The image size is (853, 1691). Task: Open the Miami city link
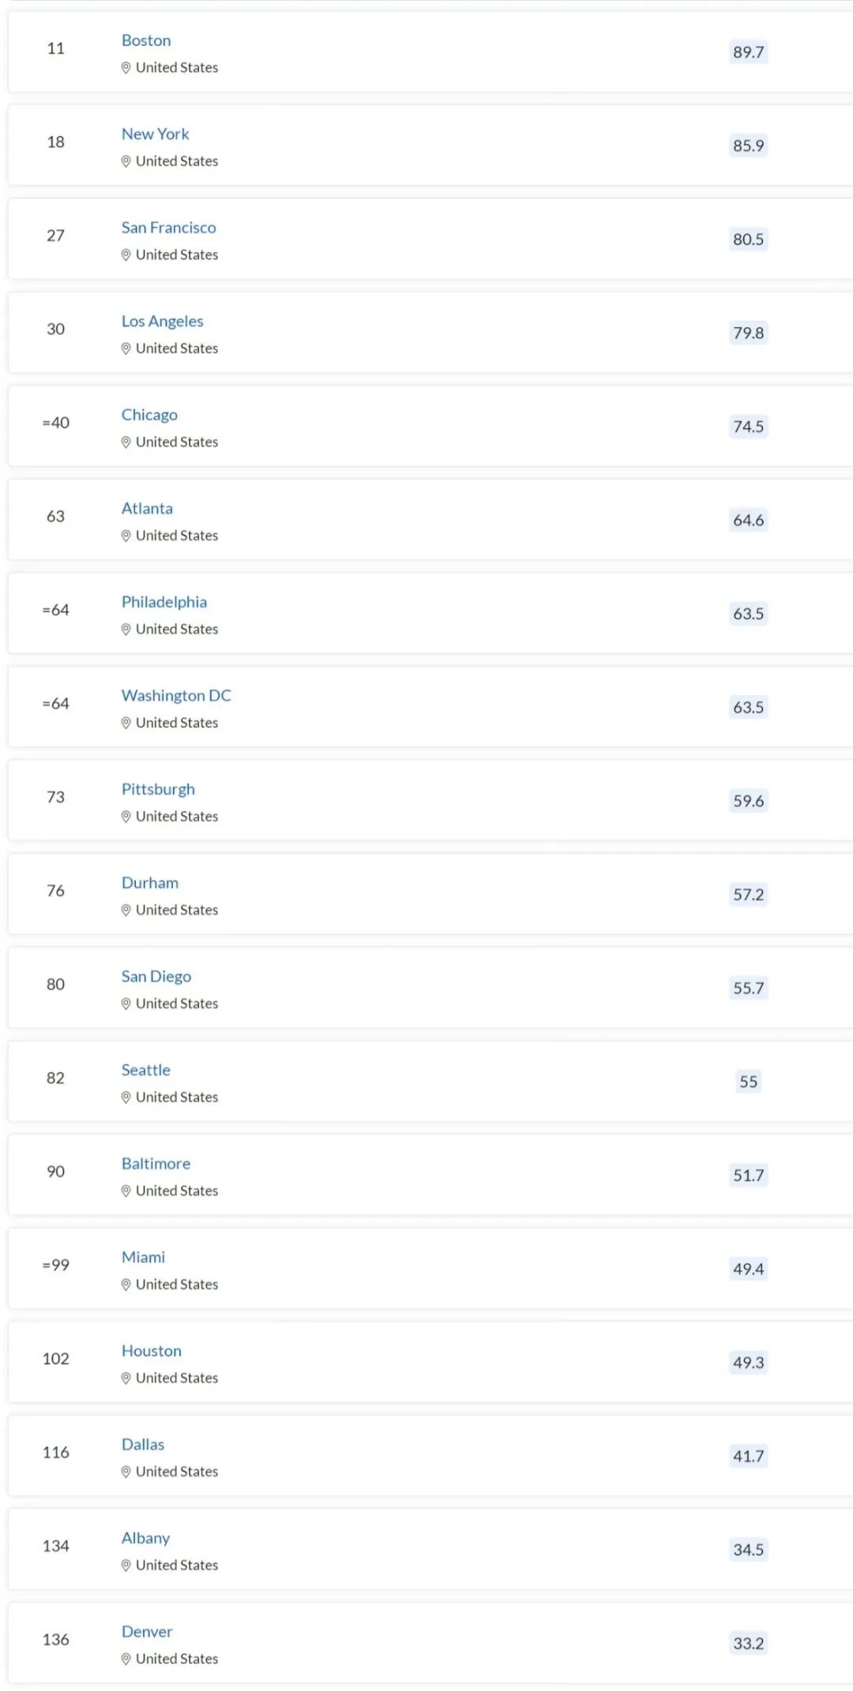coord(144,1257)
